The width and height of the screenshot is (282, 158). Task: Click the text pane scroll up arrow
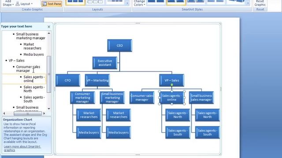coord(49,33)
